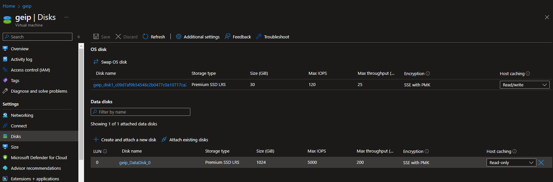
Task: Detach geip_DataDisk_0 with the X icon
Action: click(541, 162)
